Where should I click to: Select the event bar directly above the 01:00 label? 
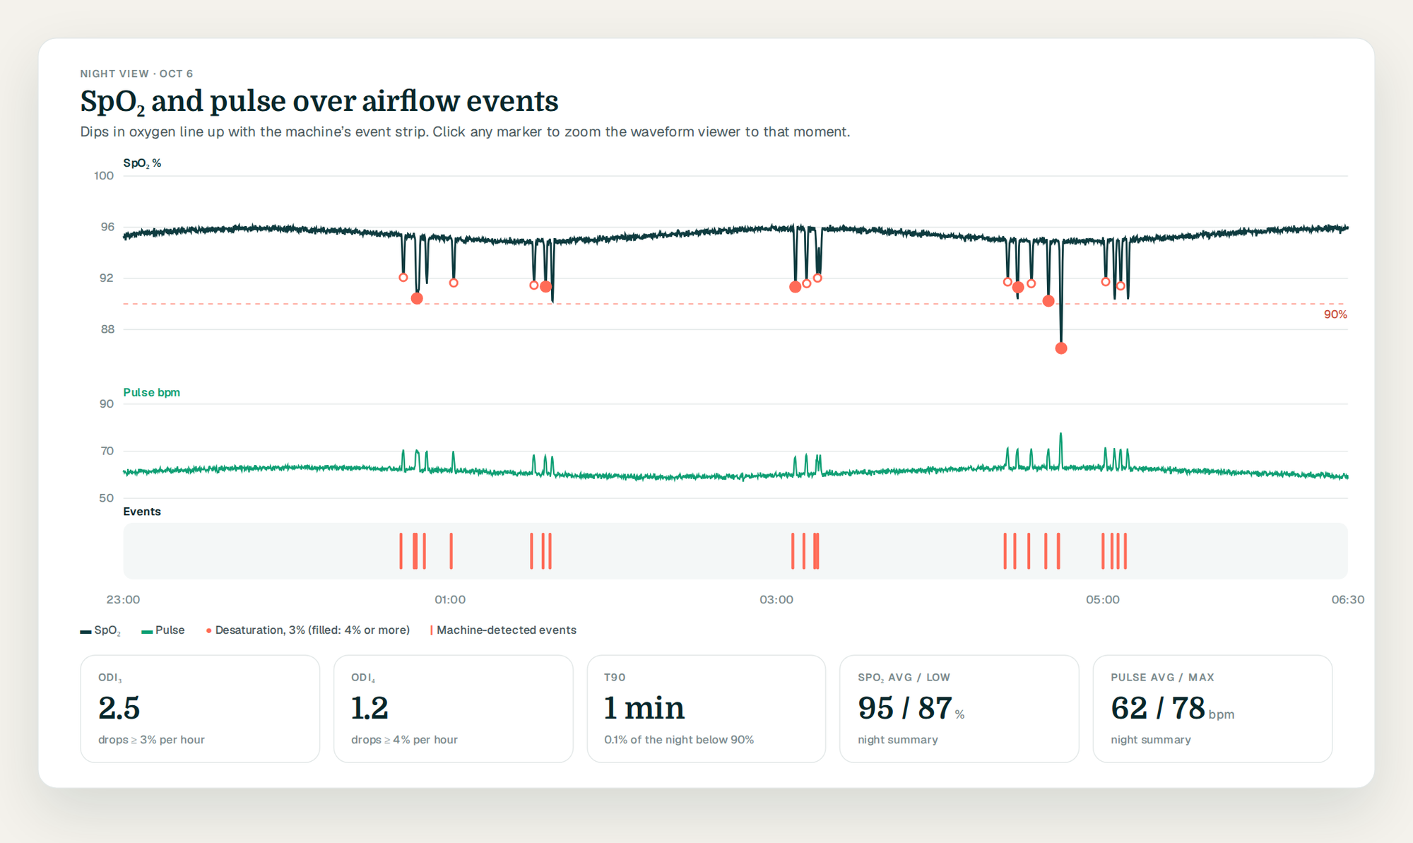(451, 551)
